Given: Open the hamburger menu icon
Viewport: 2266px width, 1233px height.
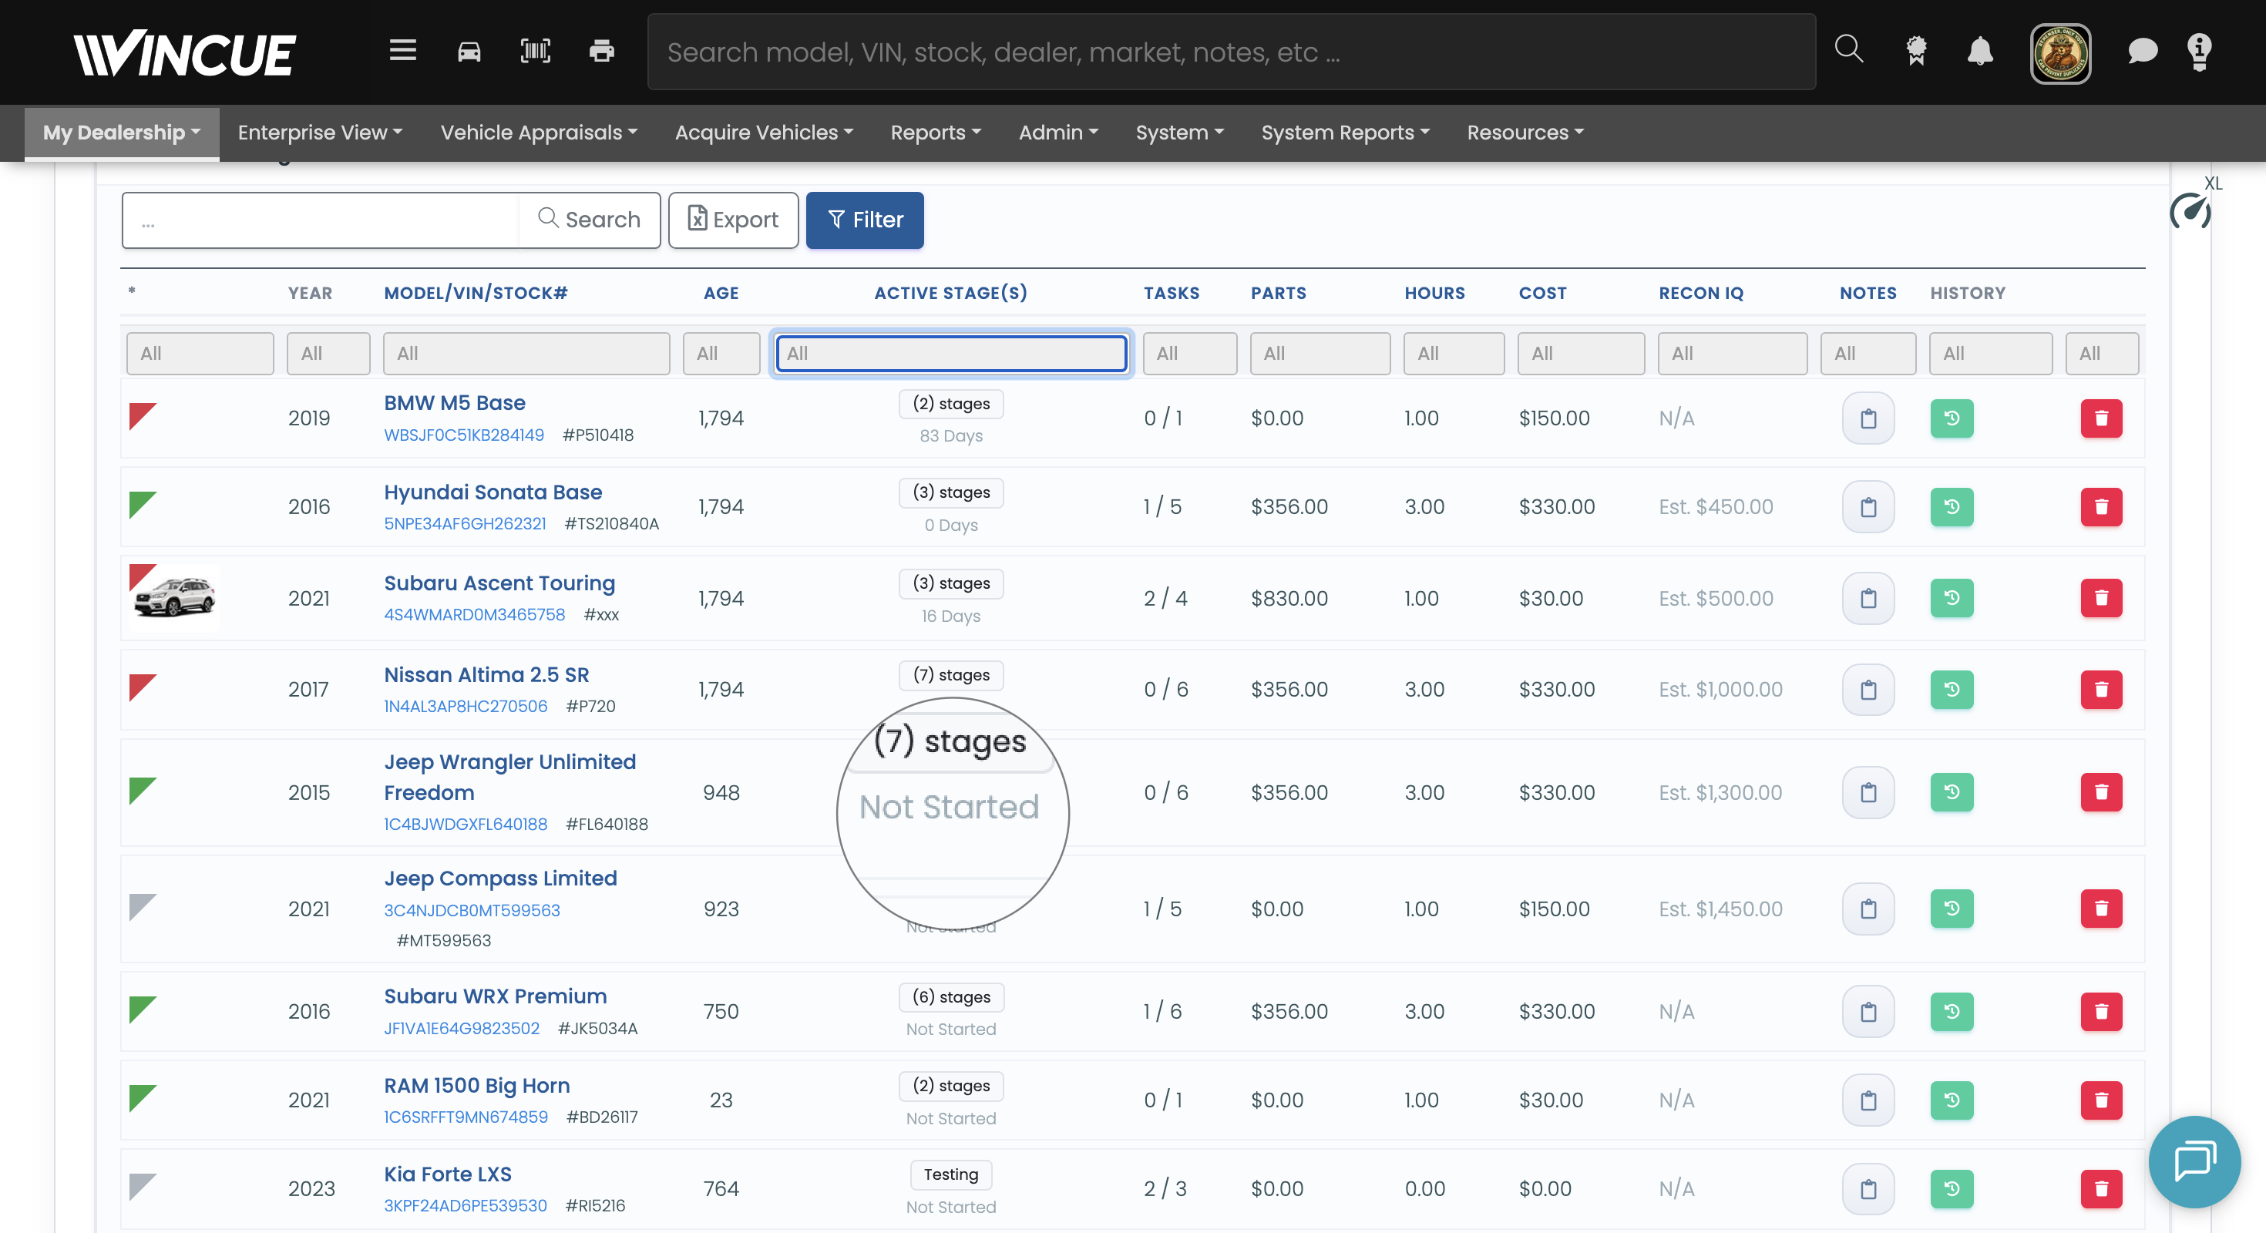Looking at the screenshot, I should pyautogui.click(x=402, y=51).
